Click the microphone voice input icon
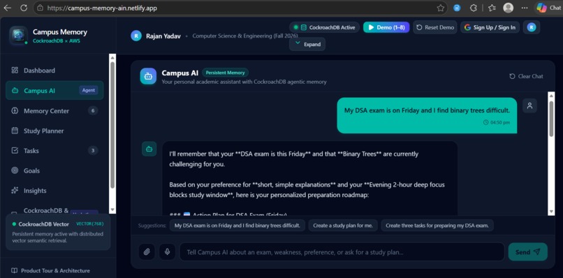Image resolution: width=563 pixels, height=278 pixels. (168, 251)
